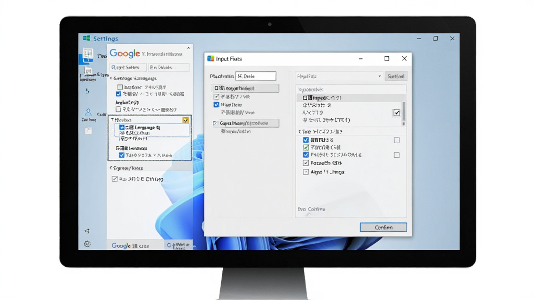Open the gear icon in the Settings sidebar
The image size is (533, 300).
[x=87, y=244]
